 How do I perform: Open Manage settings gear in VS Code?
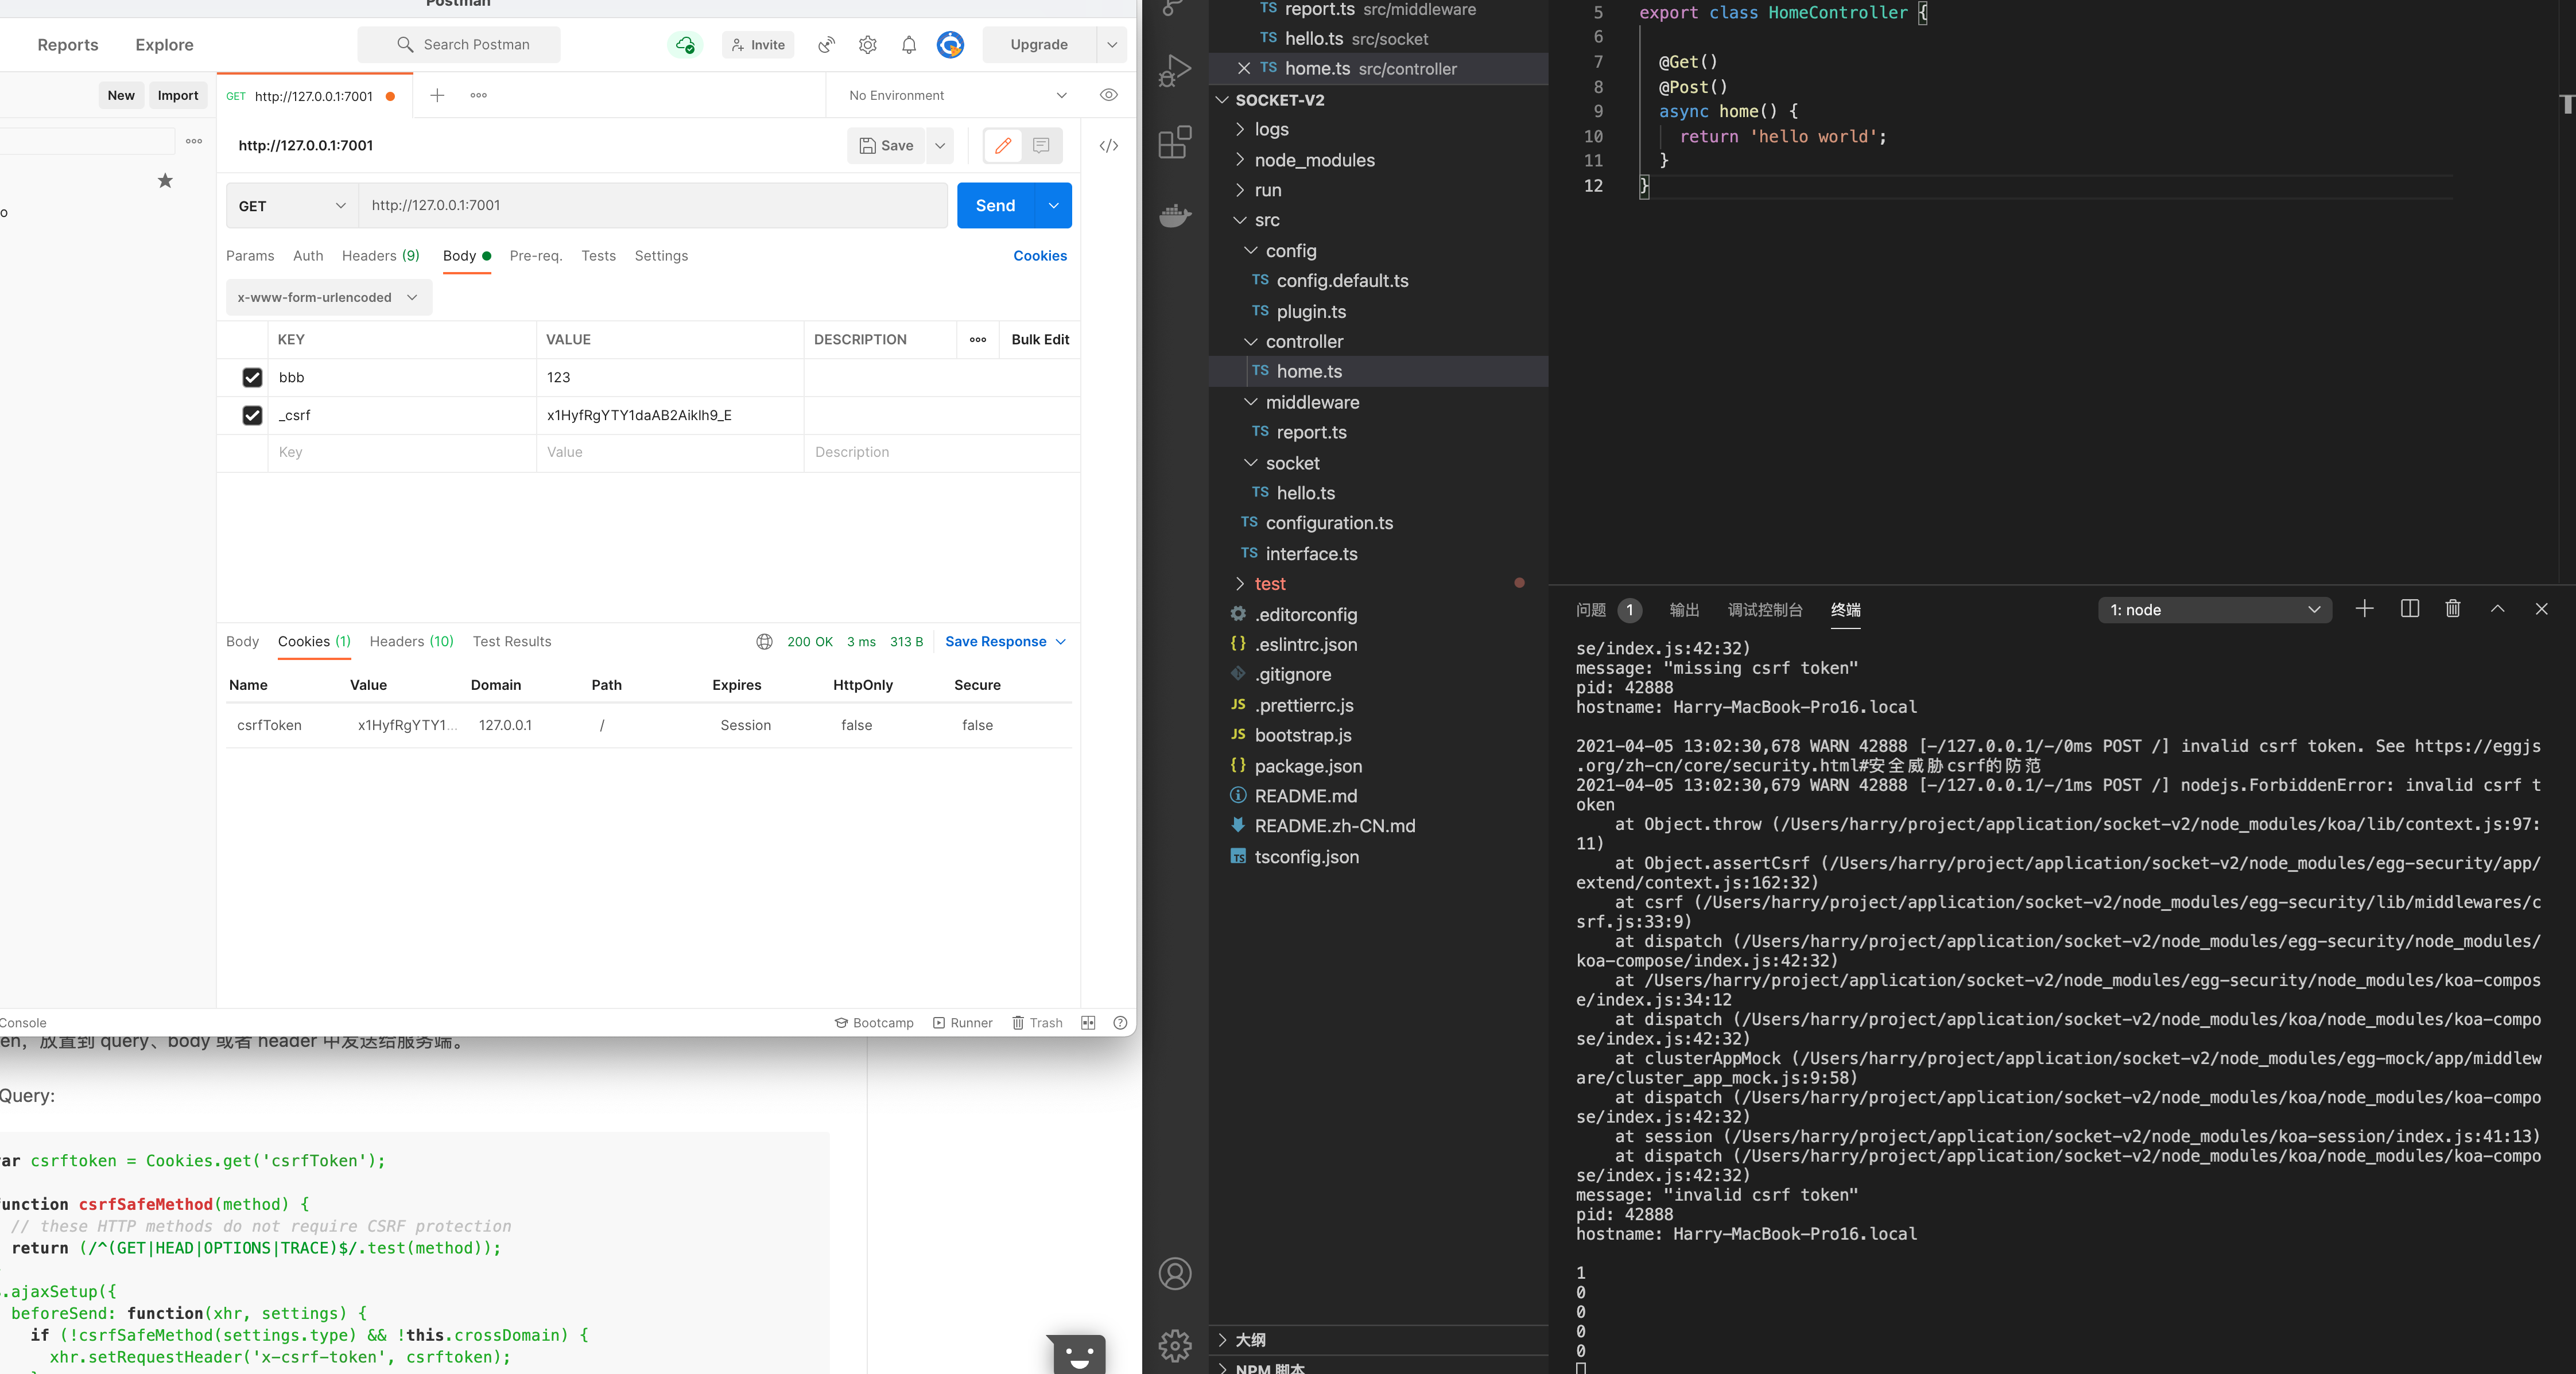pyautogui.click(x=1175, y=1347)
